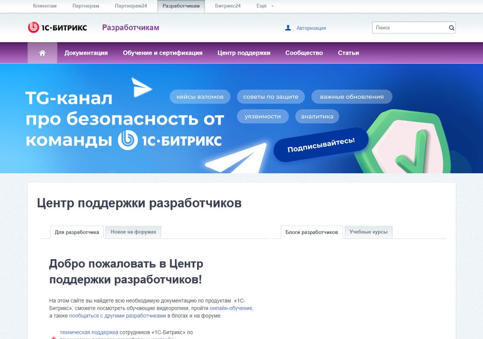Open the Статьи menu item

pyautogui.click(x=348, y=53)
